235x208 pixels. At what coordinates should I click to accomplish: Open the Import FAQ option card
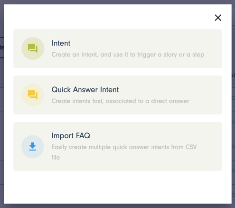tap(118, 146)
